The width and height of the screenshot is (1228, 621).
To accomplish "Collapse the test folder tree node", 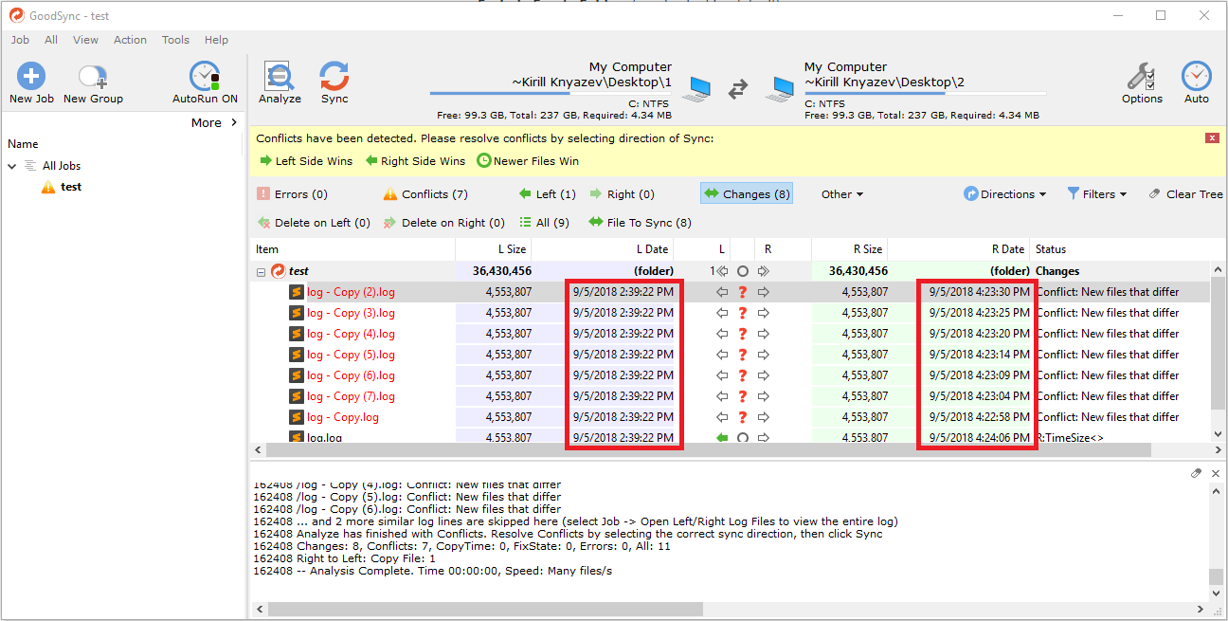I will tap(261, 272).
